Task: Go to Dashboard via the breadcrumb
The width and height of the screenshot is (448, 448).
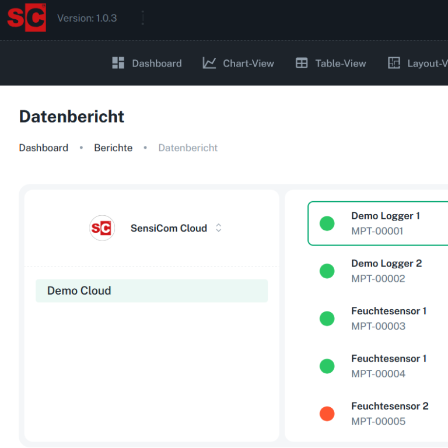Action: pos(44,148)
